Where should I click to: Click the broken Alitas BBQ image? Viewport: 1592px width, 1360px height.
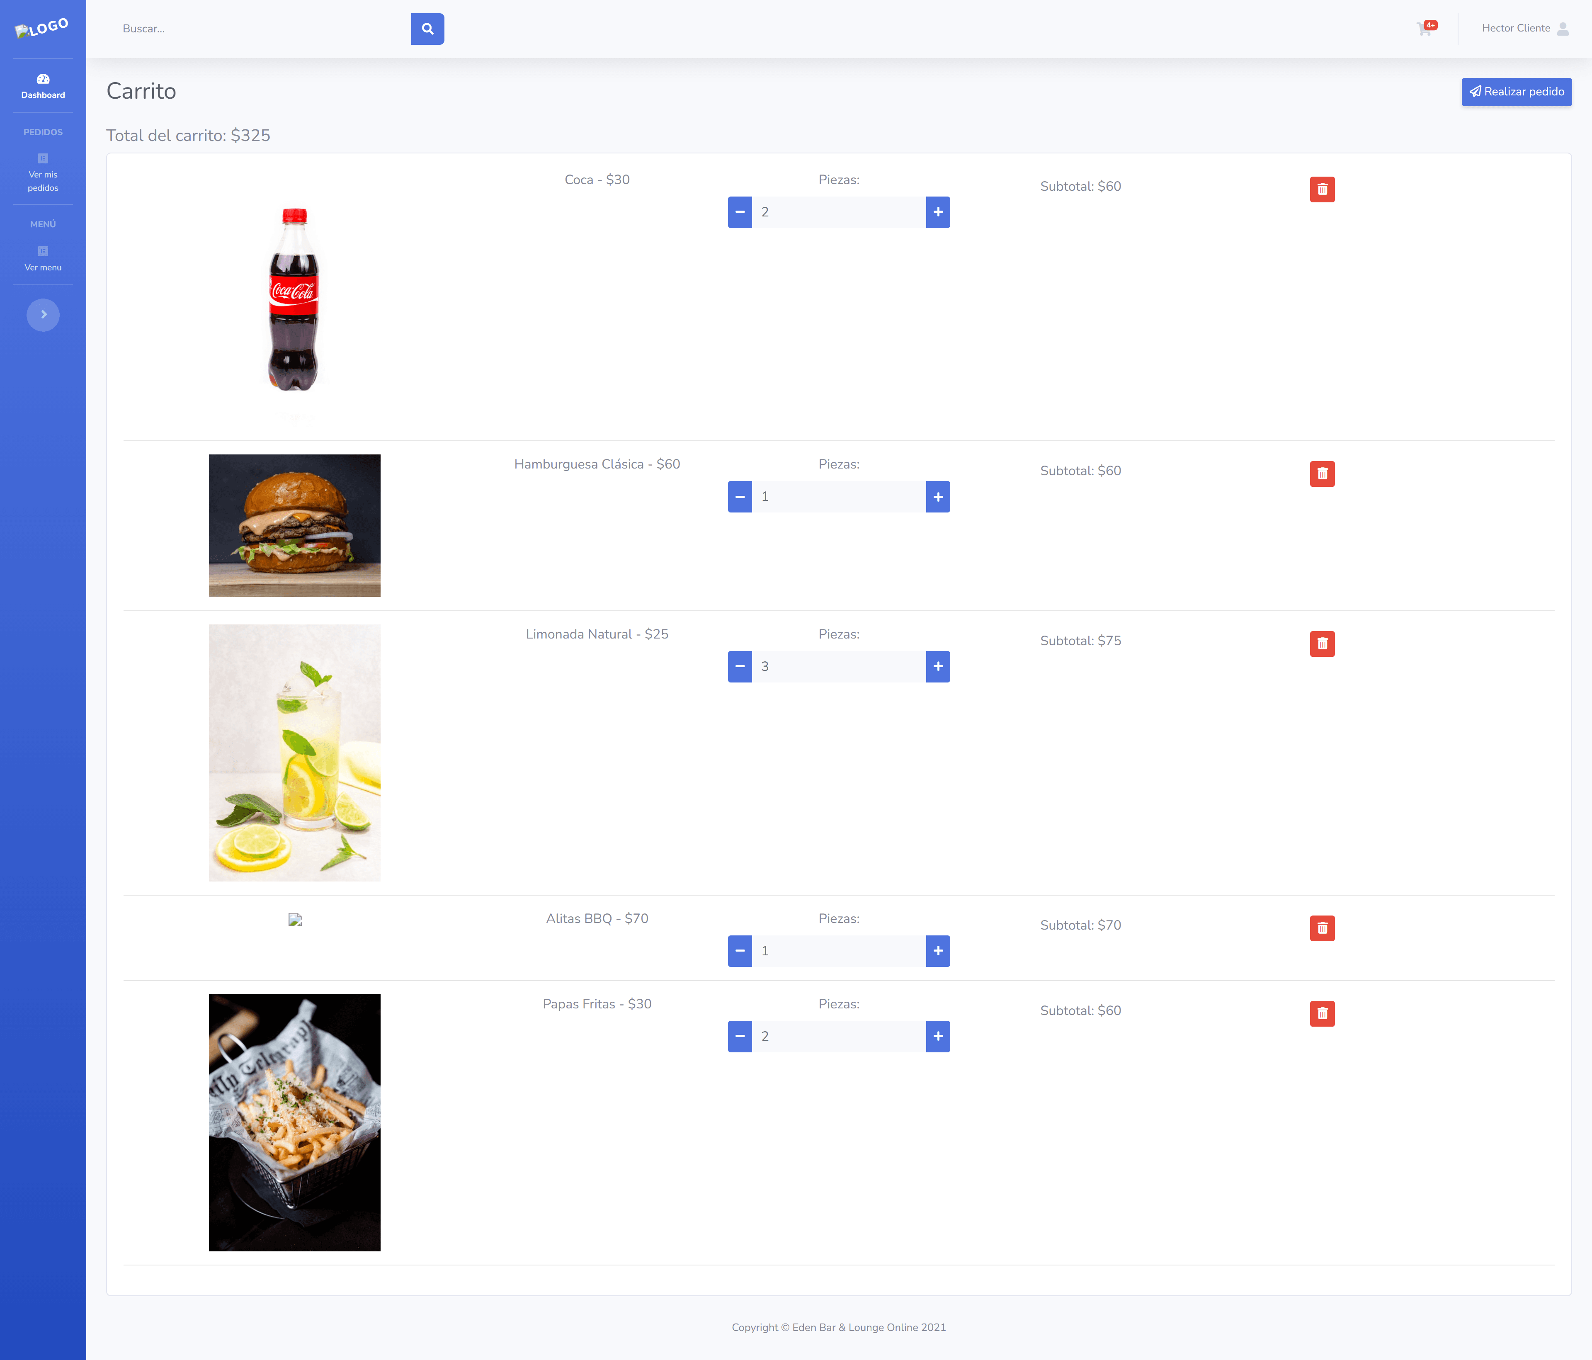pyautogui.click(x=295, y=920)
